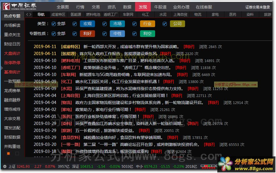
Task: Click the green 利空 tag button
Action: click(148, 33)
